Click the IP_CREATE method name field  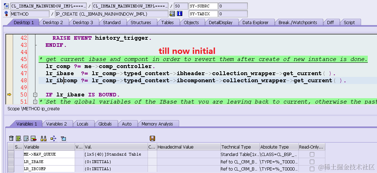(111, 14)
